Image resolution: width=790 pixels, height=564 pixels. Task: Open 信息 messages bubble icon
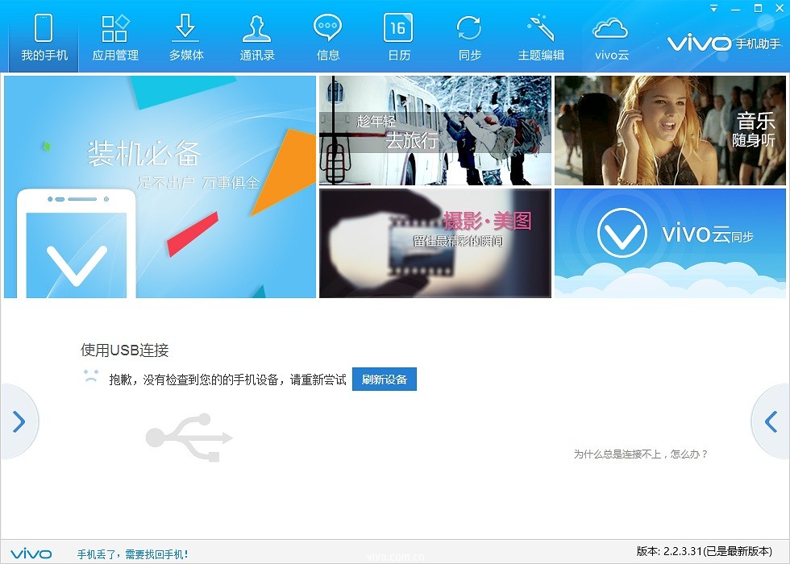pyautogui.click(x=328, y=38)
